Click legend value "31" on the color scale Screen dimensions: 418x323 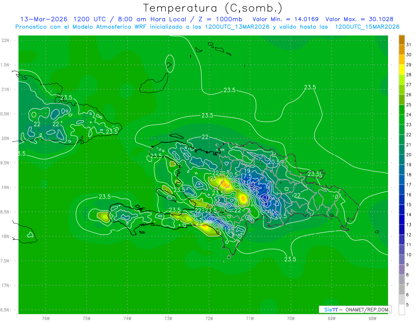click(x=409, y=45)
